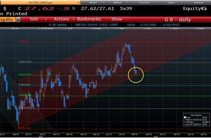The height and width of the screenshot is (138, 211).
Task: Click the High on 02/03/12 legend marker
Action: tap(185, 120)
